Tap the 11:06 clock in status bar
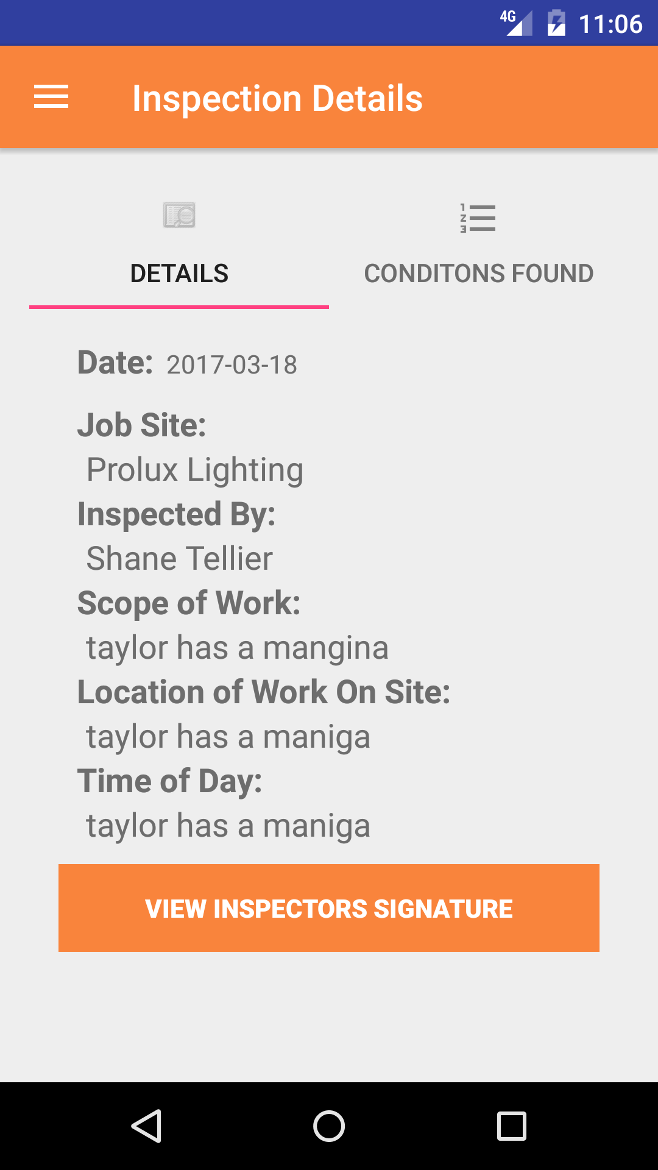The width and height of the screenshot is (658, 1170). [x=610, y=24]
